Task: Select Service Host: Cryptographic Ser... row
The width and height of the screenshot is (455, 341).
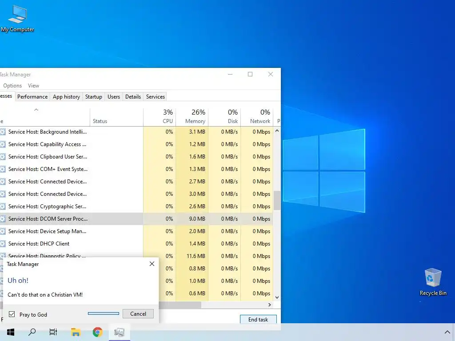Action: [136, 206]
